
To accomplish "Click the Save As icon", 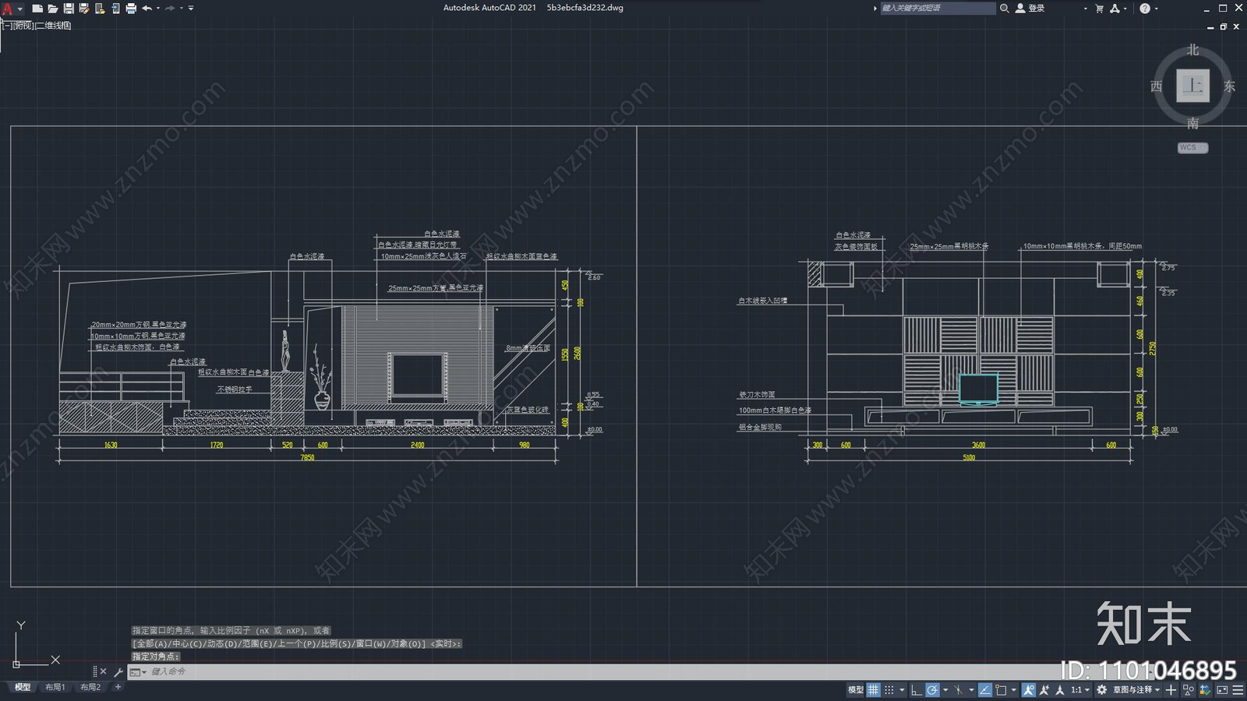I will pyautogui.click(x=84, y=9).
